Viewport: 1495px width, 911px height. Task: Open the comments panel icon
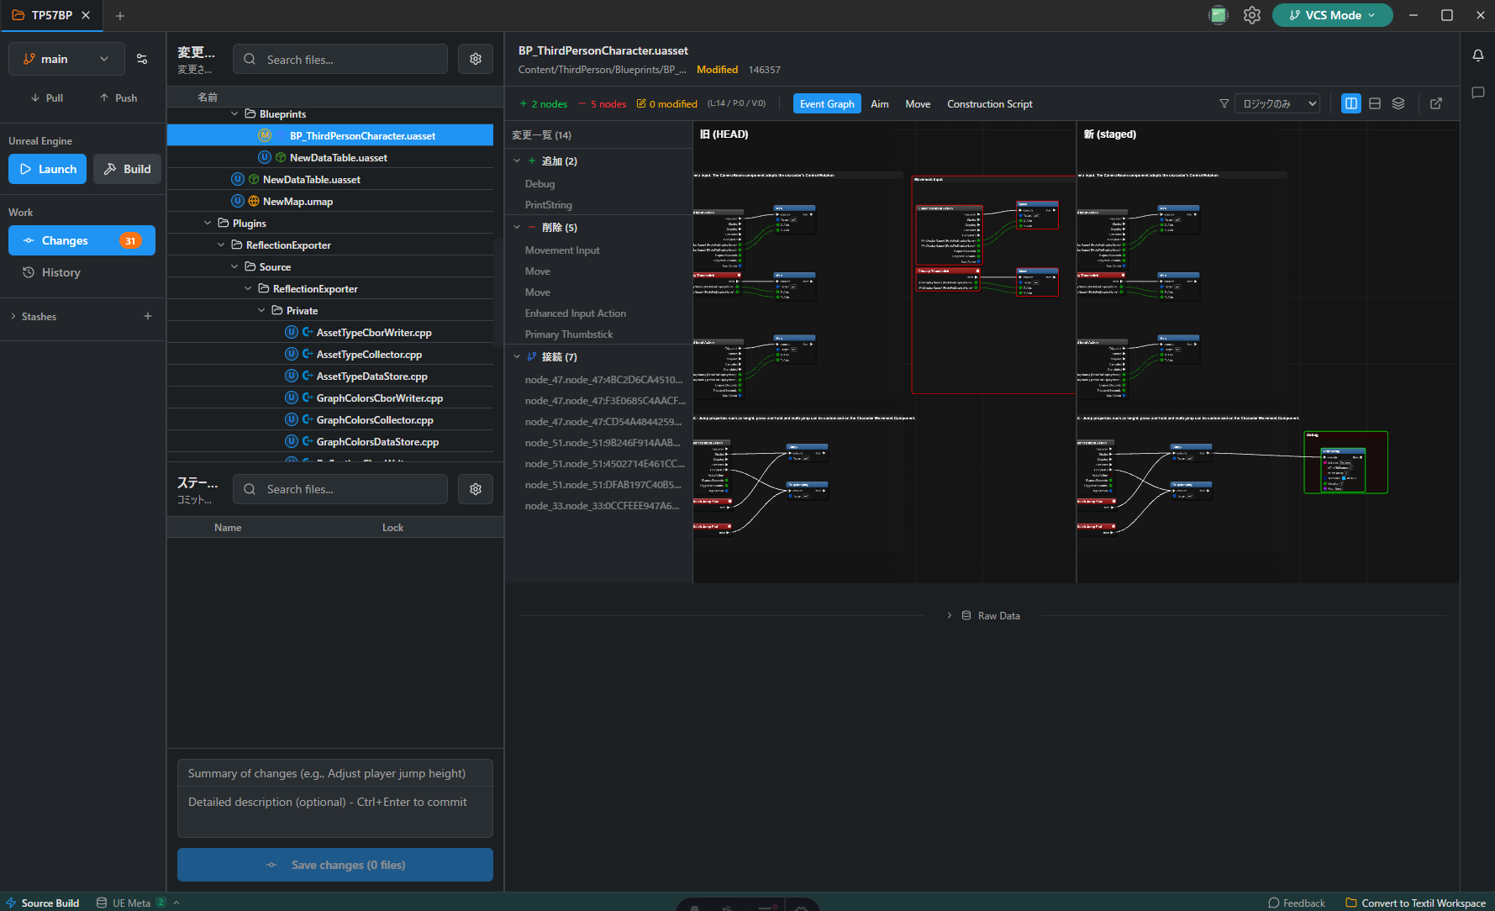(1477, 92)
